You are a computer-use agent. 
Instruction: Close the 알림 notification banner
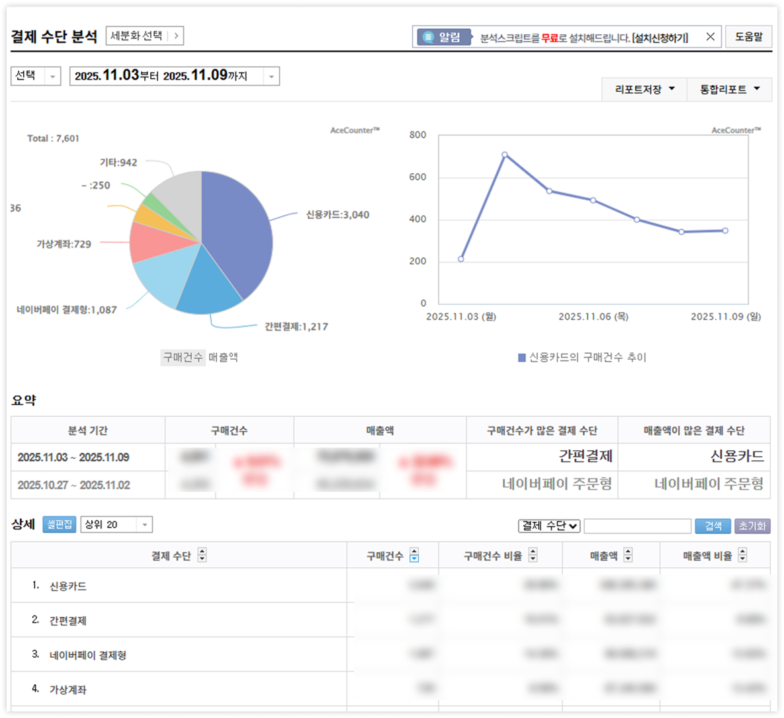pos(710,37)
